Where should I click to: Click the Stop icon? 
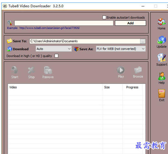pyautogui.click(x=31, y=70)
